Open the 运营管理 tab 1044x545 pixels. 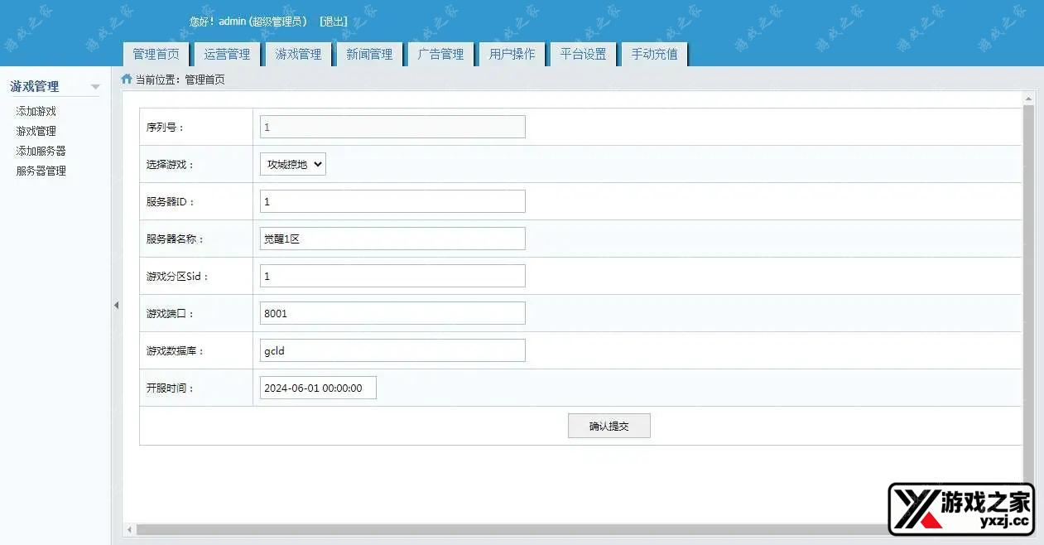(227, 55)
